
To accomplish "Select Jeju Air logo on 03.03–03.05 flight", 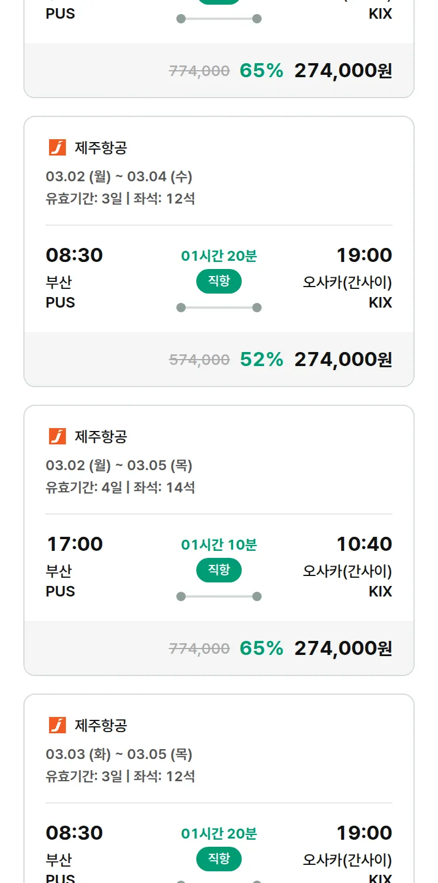I will pyautogui.click(x=57, y=725).
